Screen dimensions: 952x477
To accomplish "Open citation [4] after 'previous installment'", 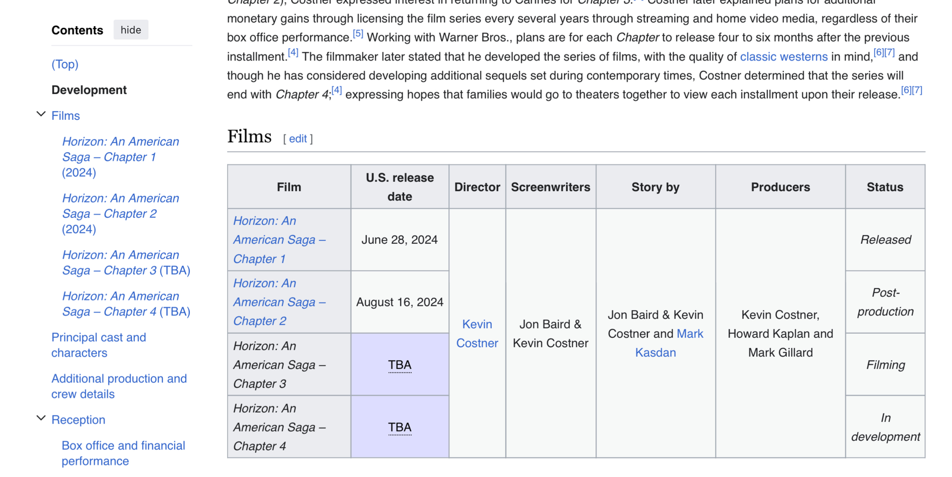I will [x=293, y=53].
